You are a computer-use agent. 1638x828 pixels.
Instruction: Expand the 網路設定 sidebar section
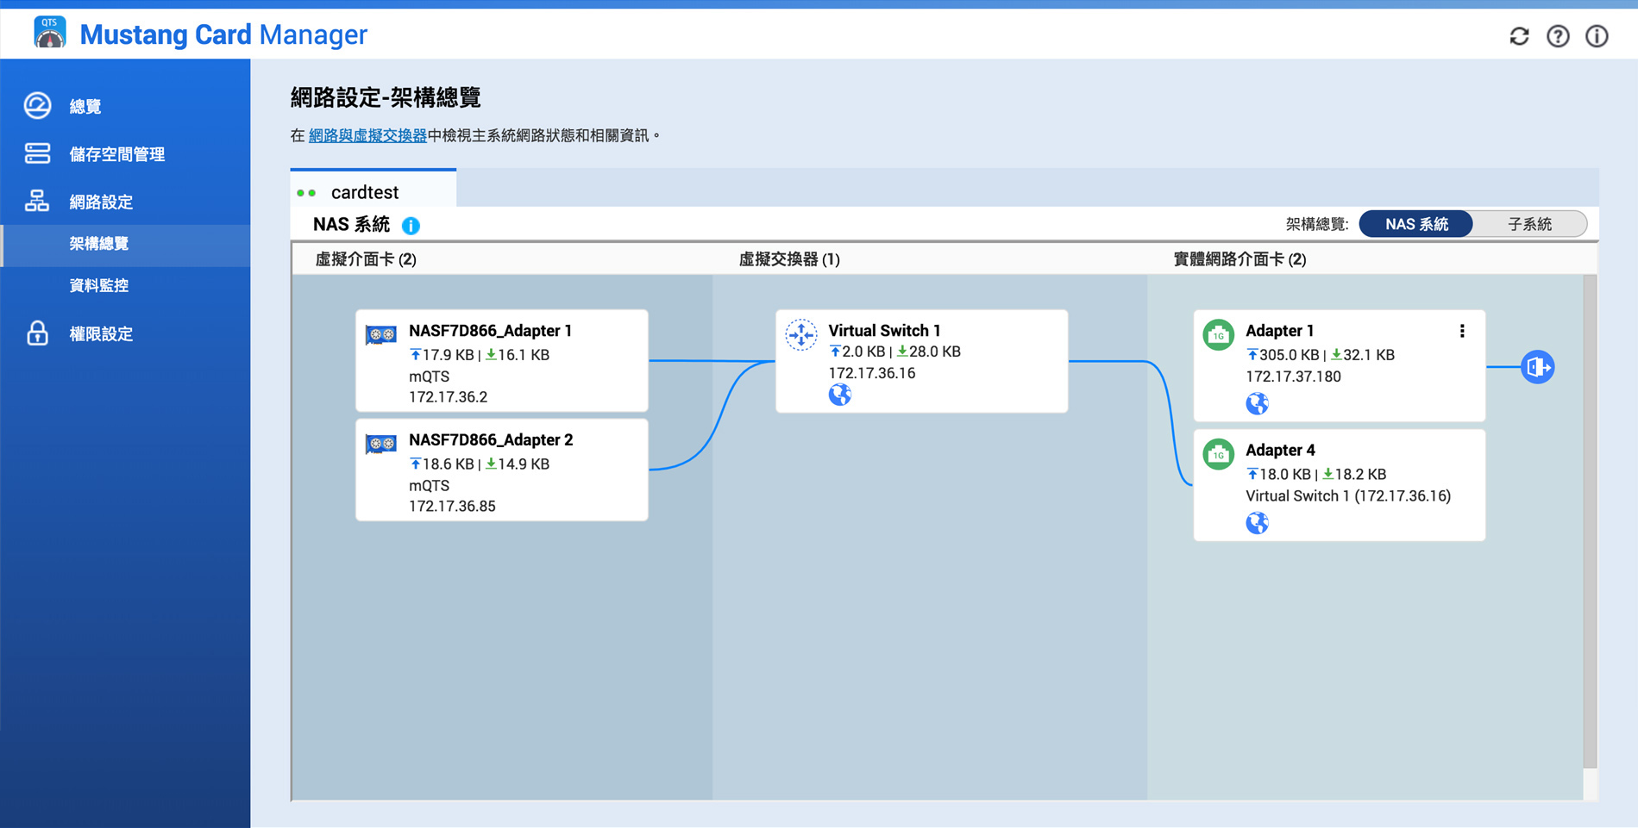click(x=101, y=202)
